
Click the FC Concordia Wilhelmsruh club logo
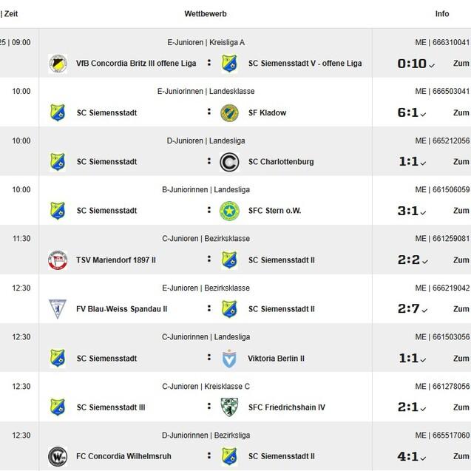(58, 456)
